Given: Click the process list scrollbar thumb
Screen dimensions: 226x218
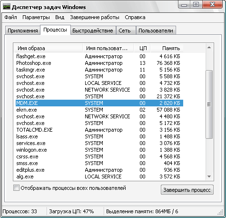Looking at the screenshot, I should (209, 104).
